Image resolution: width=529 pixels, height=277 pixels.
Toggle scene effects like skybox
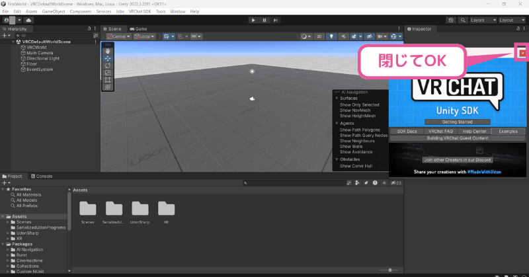click(354, 36)
